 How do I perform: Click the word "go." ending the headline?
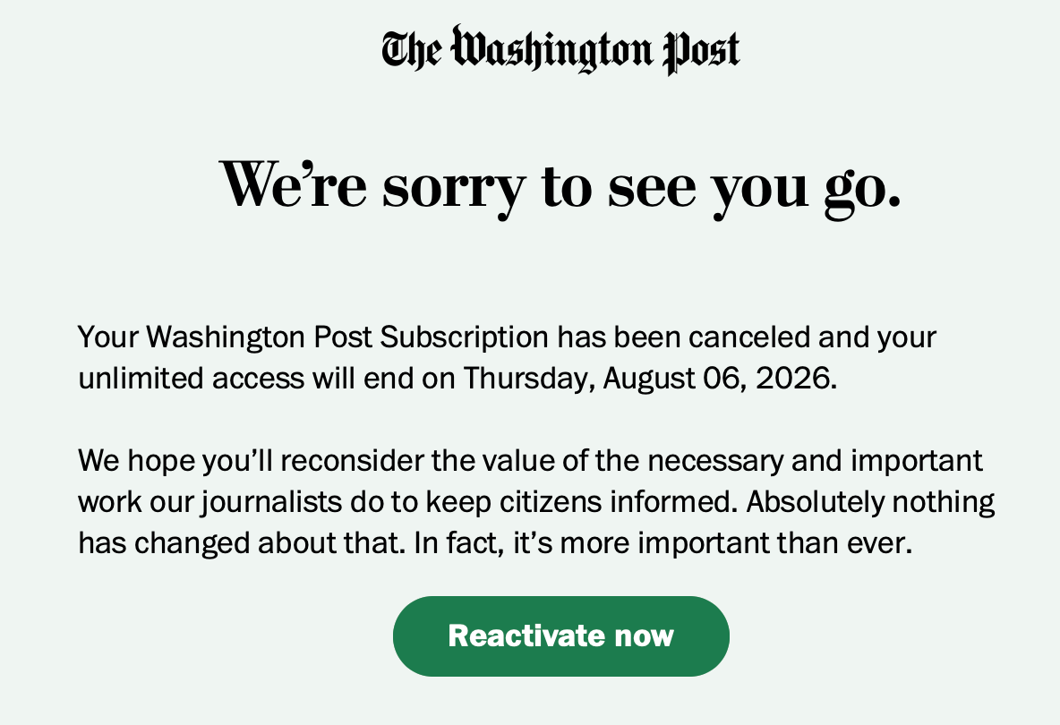(861, 185)
